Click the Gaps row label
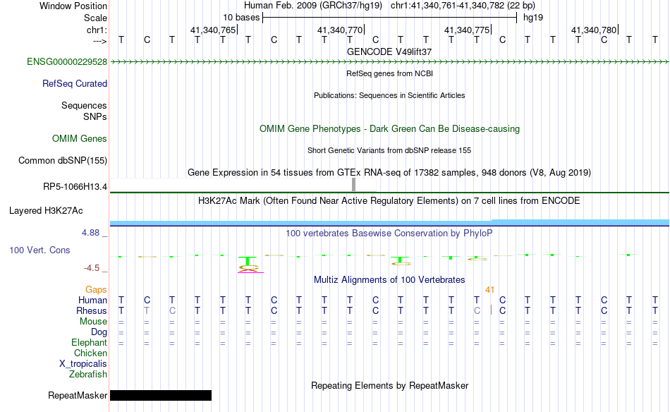 click(x=96, y=290)
